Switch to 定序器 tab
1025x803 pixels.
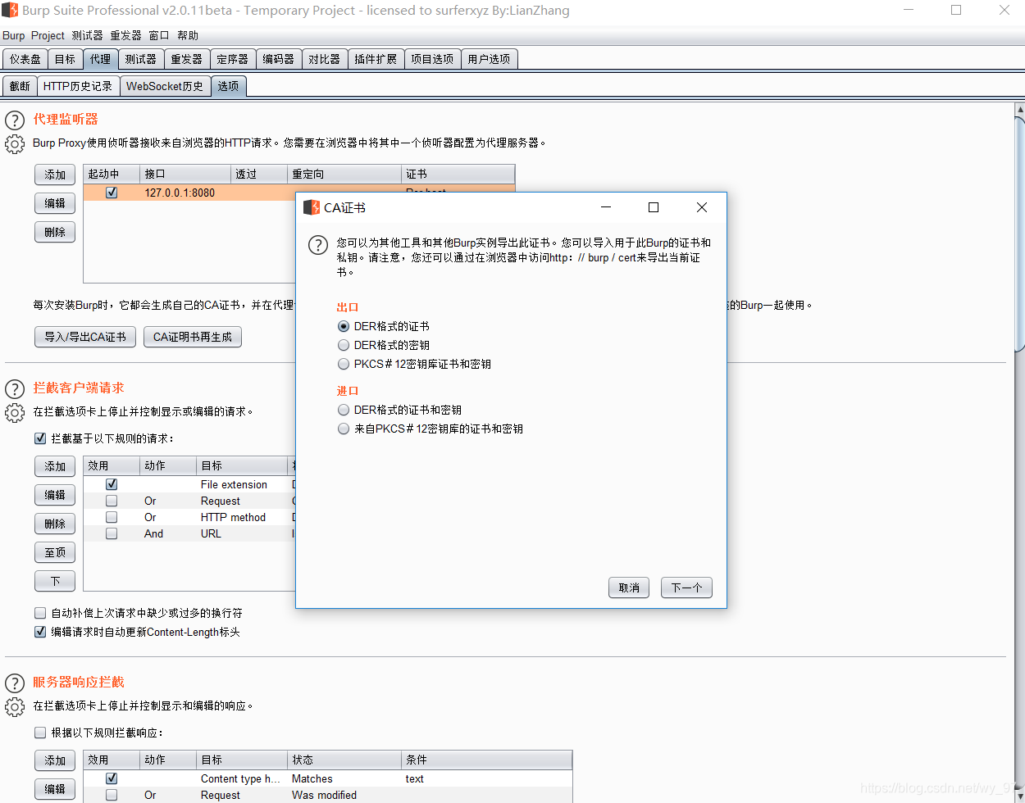click(233, 59)
